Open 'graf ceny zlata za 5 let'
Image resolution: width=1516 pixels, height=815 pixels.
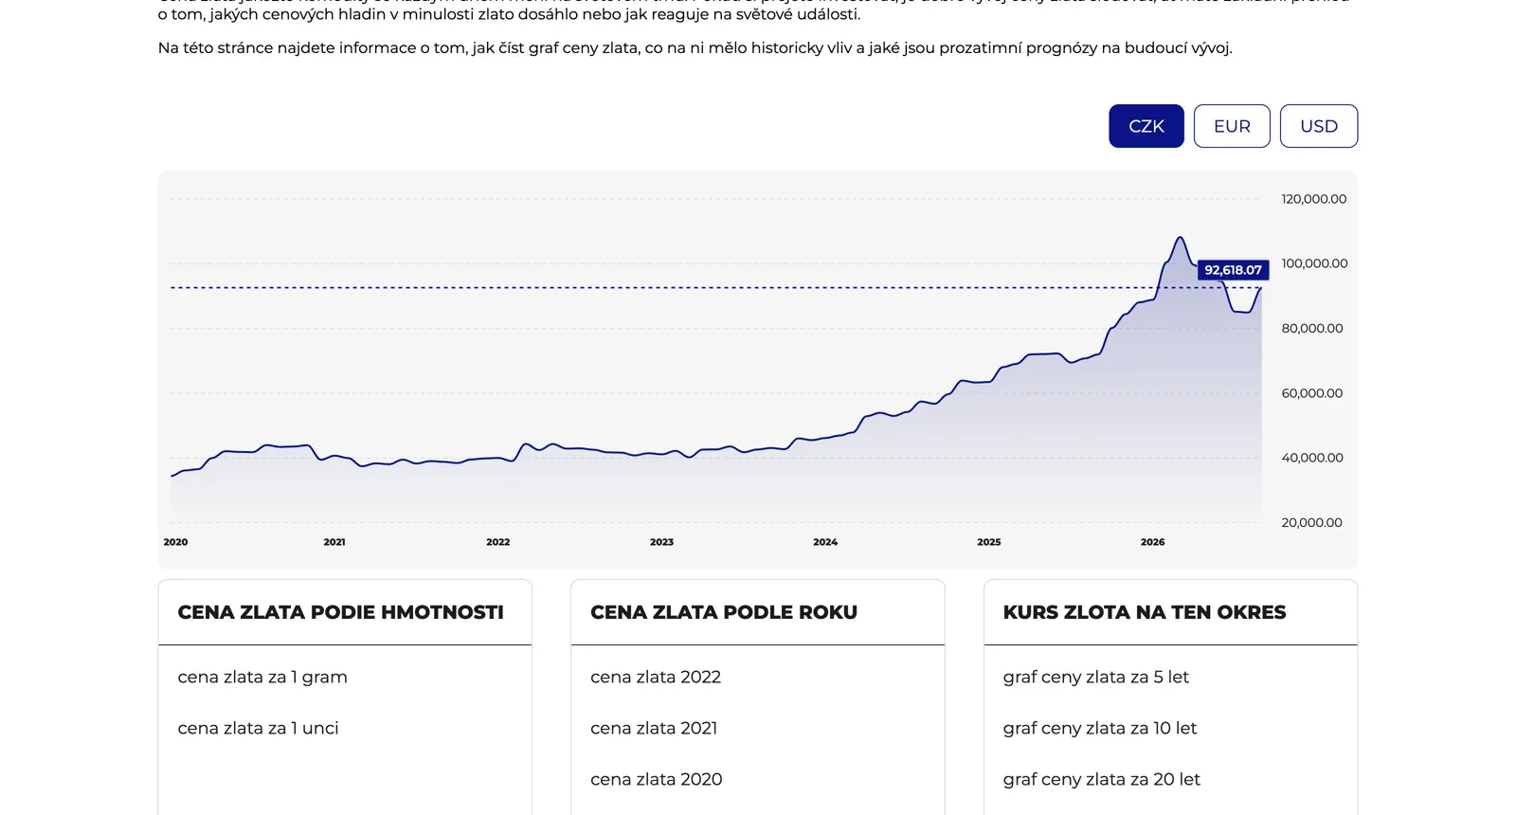1095,677
